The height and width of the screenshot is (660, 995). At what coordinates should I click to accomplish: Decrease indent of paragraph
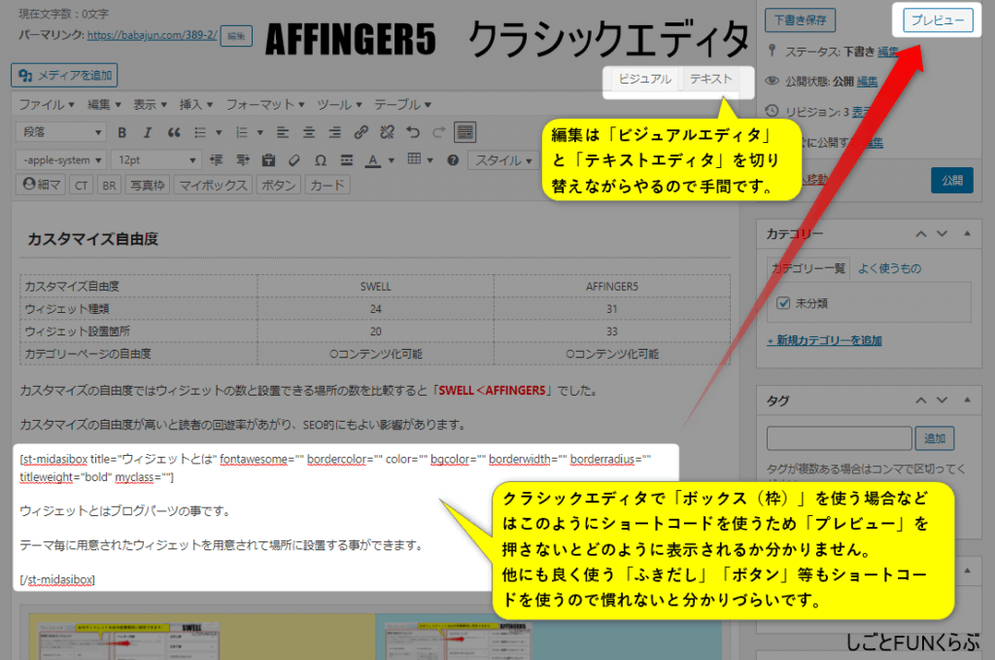tap(217, 160)
